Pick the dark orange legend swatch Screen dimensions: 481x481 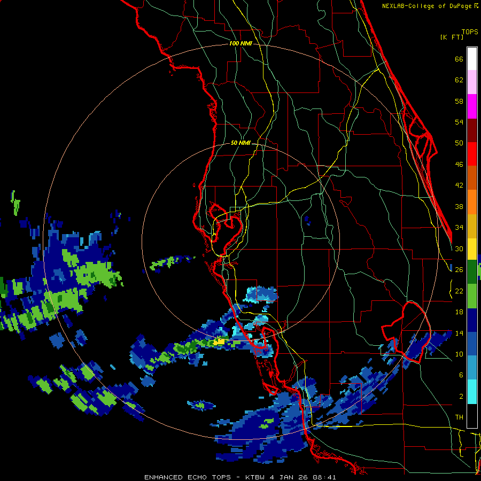472,178
